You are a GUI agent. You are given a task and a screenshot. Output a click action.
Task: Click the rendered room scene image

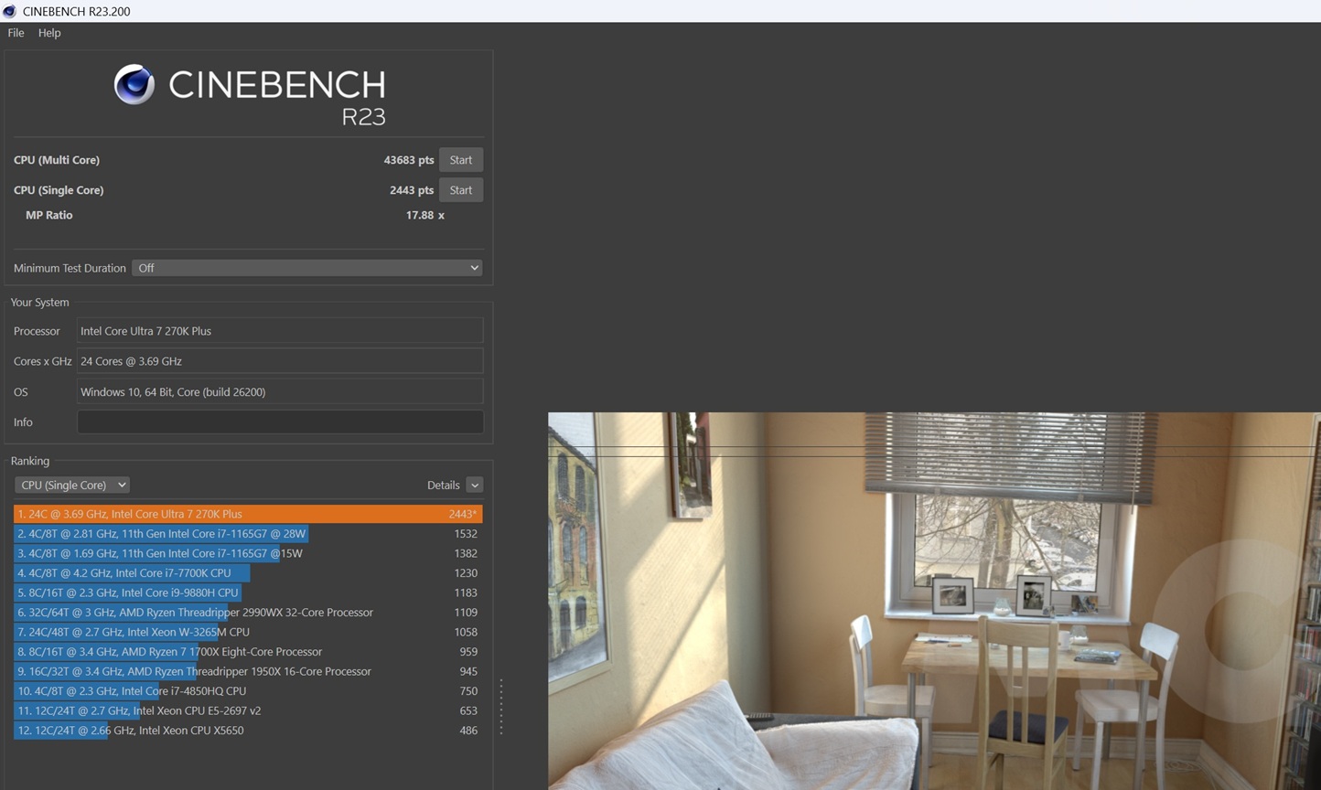coord(933,601)
